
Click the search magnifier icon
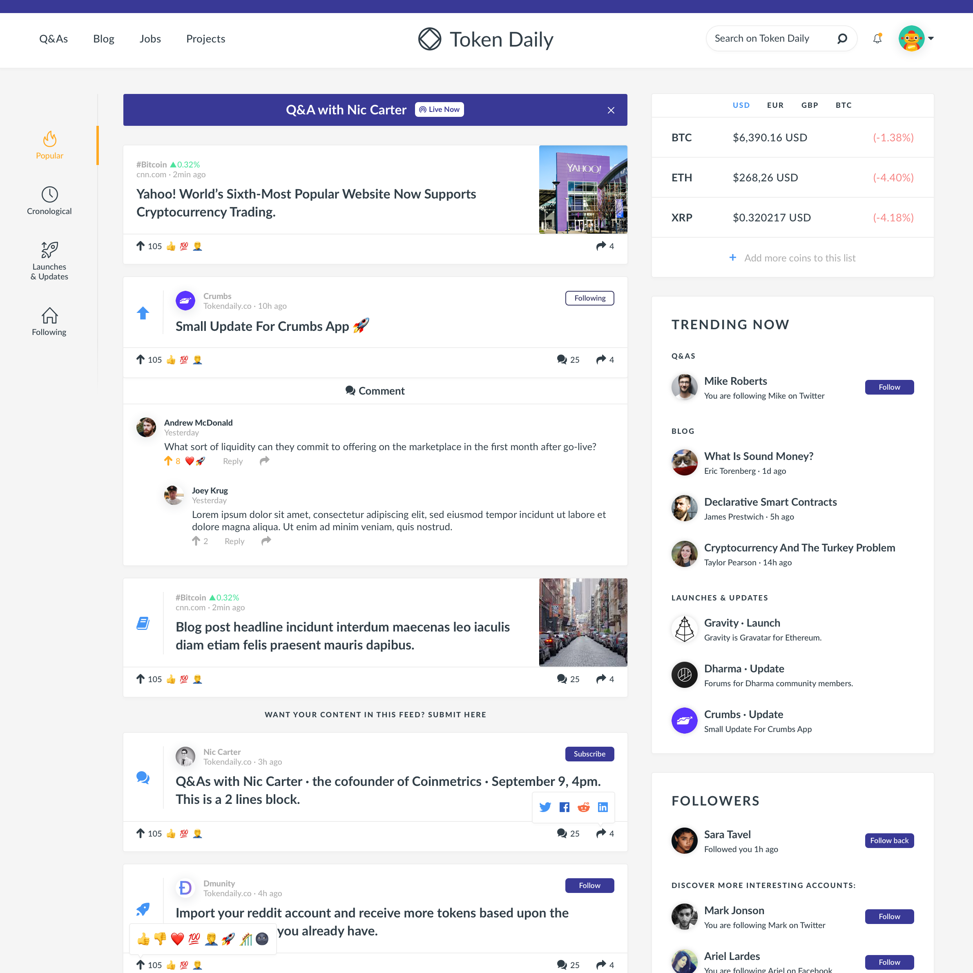(842, 38)
